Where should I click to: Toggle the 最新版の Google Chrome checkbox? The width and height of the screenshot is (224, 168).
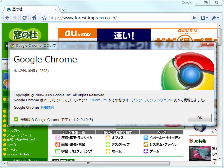coord(16,119)
